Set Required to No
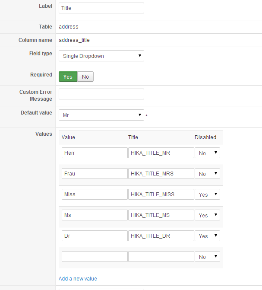Screen dimensions: 262x290 click(85, 77)
